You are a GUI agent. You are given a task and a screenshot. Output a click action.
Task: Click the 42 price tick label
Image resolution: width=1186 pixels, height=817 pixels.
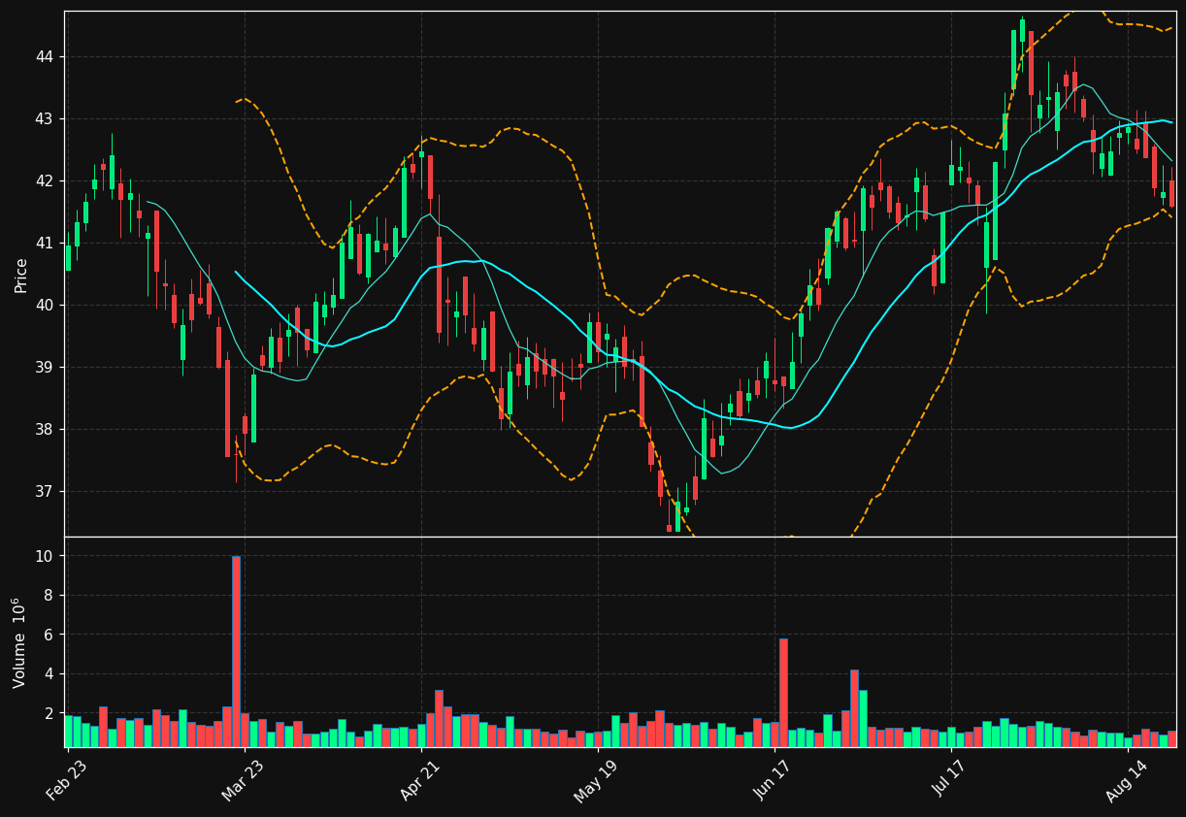point(46,181)
